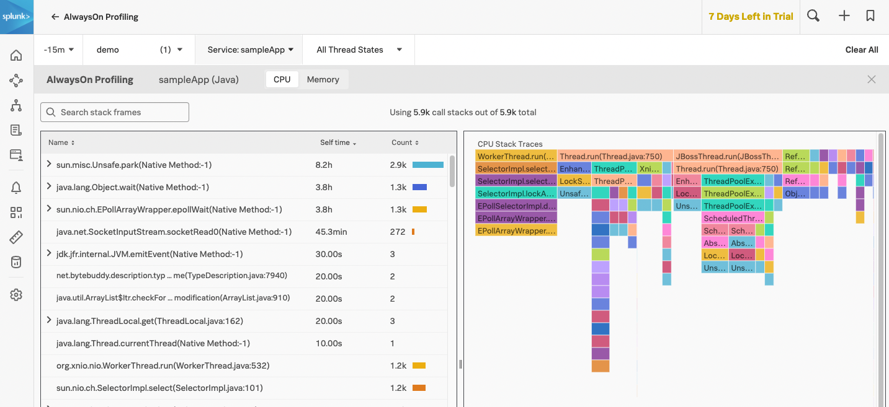
Task: Sort by the Name column header
Action: 61,142
